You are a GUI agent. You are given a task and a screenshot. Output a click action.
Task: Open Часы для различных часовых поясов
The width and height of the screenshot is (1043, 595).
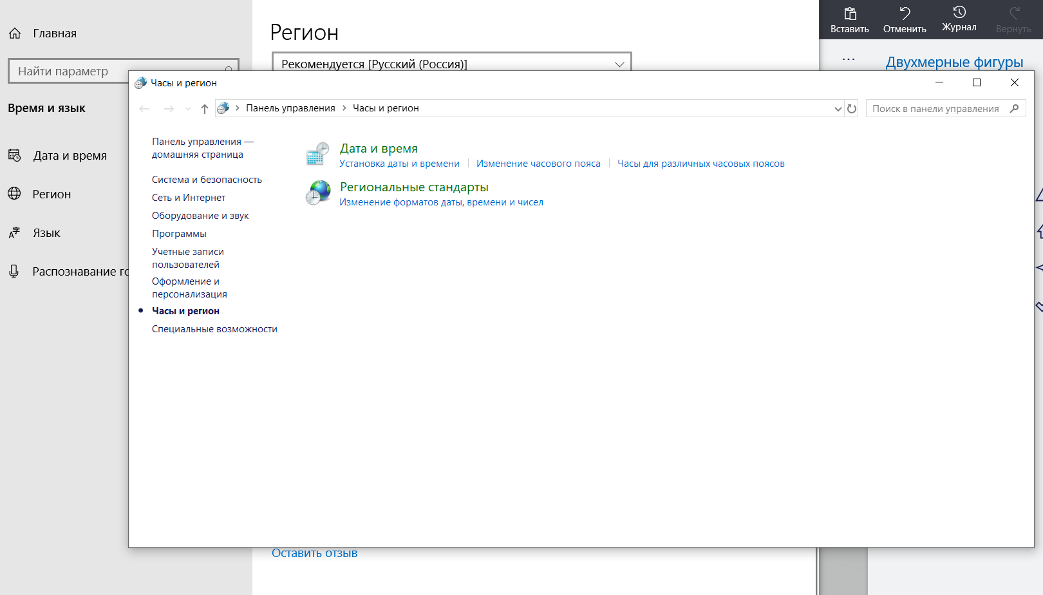pyautogui.click(x=700, y=164)
